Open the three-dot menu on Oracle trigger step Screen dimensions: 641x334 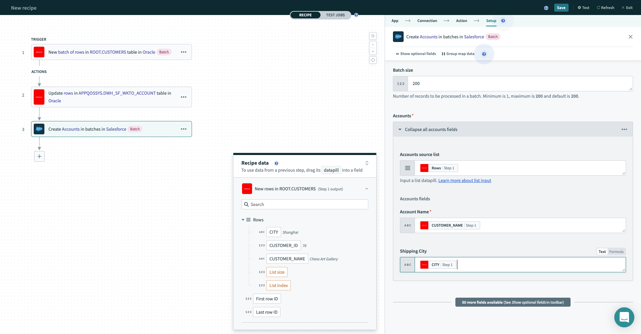(184, 52)
